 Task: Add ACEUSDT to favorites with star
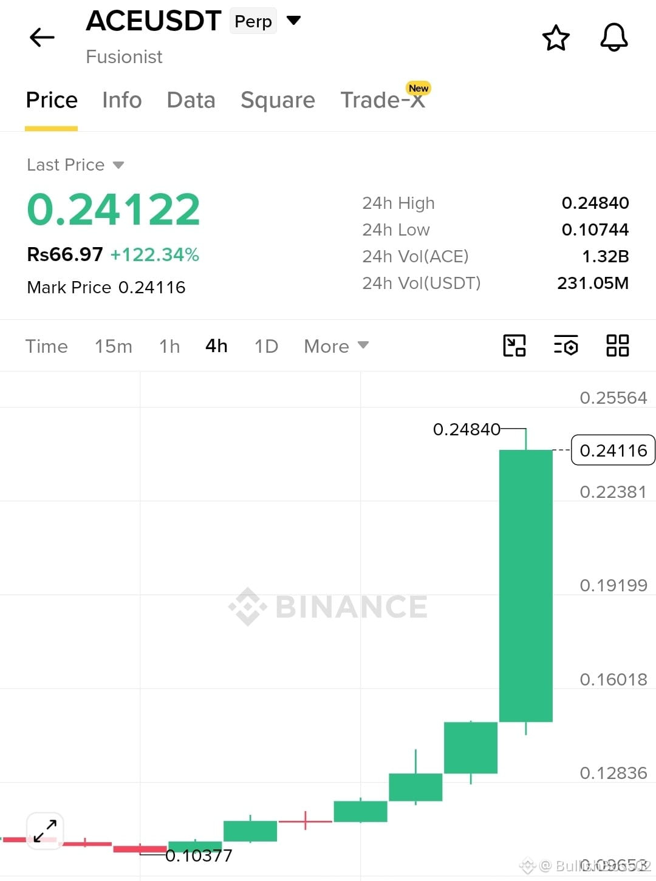[556, 38]
